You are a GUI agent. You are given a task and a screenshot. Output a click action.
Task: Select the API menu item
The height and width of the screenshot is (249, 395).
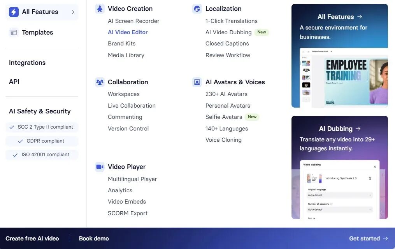pyautogui.click(x=14, y=82)
